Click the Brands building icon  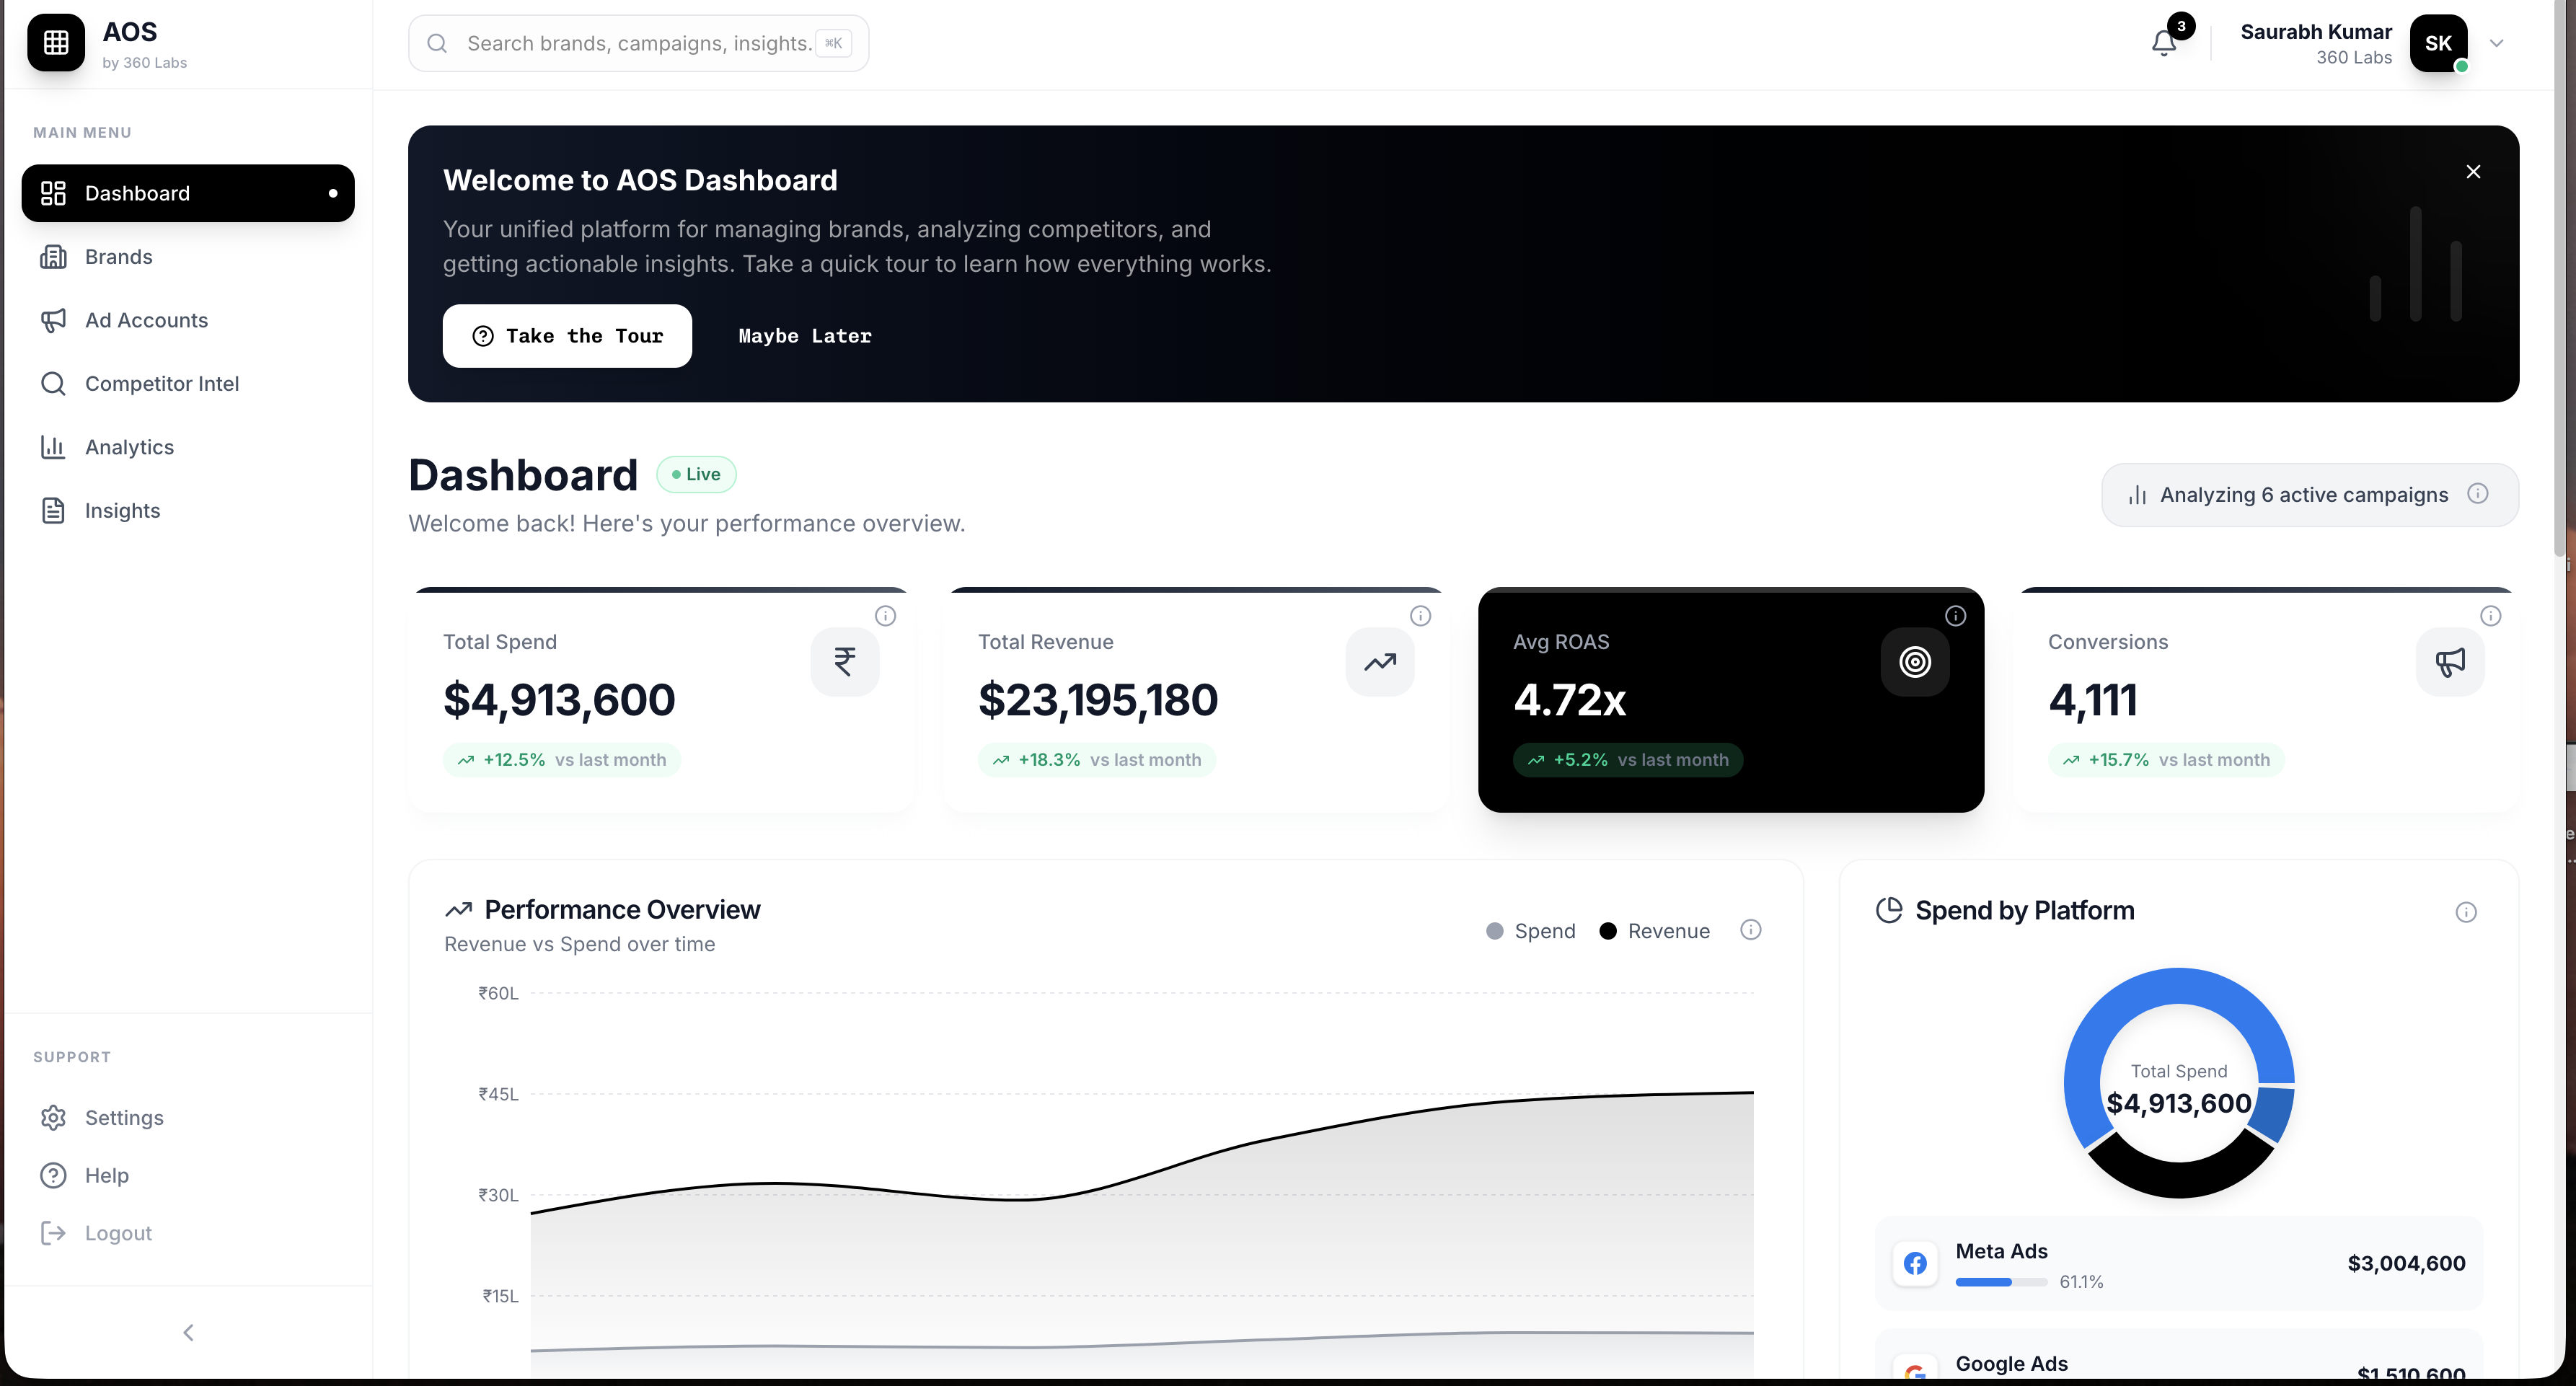tap(53, 257)
